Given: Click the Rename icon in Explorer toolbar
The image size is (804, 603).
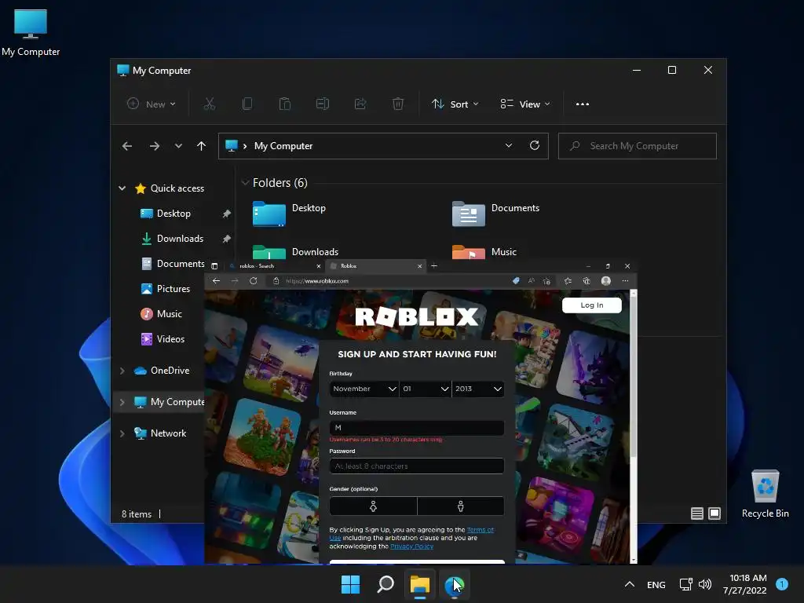Looking at the screenshot, I should coord(323,104).
